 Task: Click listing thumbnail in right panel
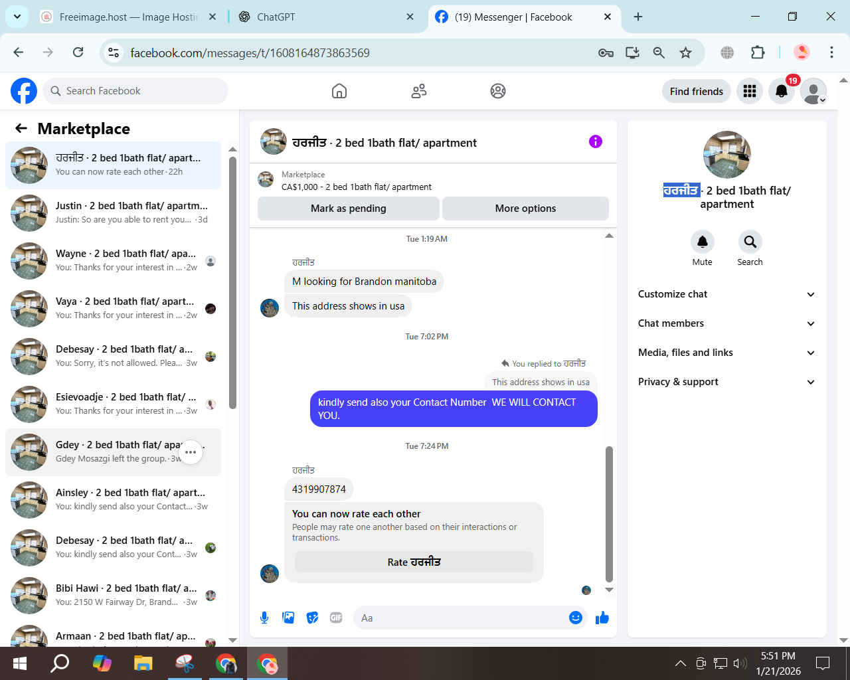coord(727,155)
